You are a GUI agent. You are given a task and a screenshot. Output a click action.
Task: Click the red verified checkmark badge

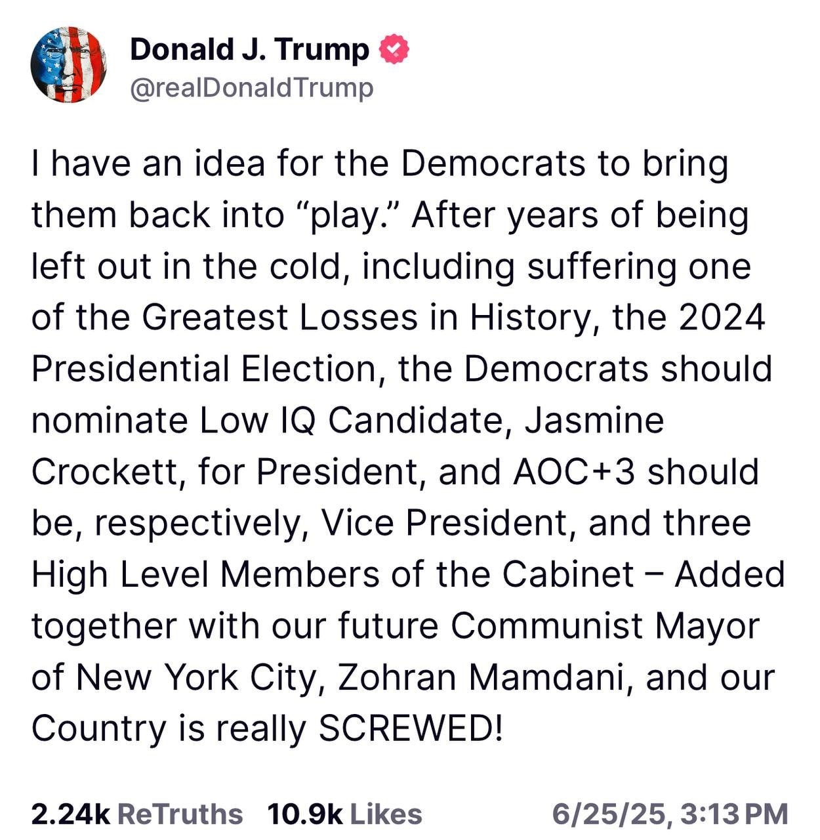[x=396, y=49]
